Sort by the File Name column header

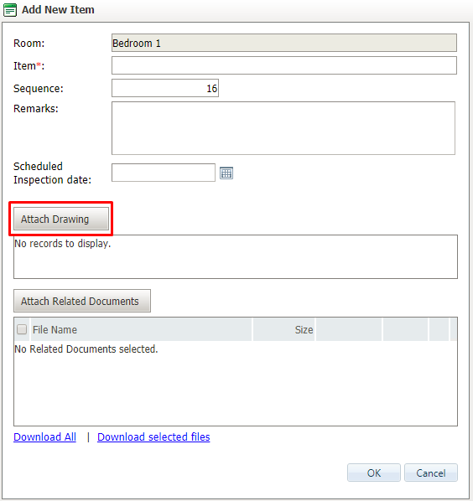(141, 329)
